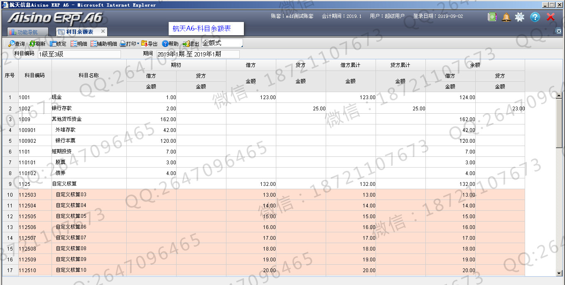
Task: Open settings using the gear icon
Action: coord(520,17)
